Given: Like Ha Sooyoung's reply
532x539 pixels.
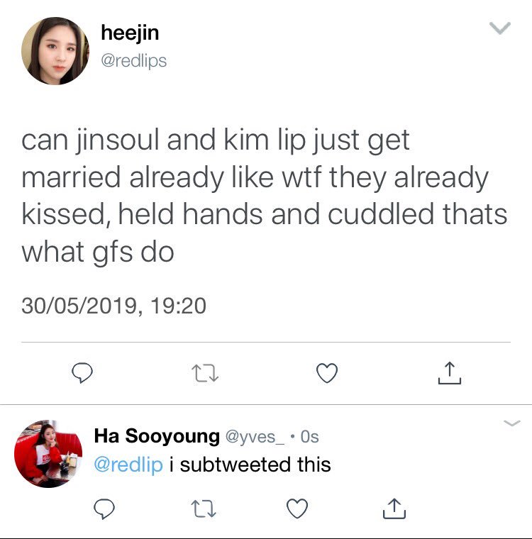Looking at the screenshot, I should (297, 509).
